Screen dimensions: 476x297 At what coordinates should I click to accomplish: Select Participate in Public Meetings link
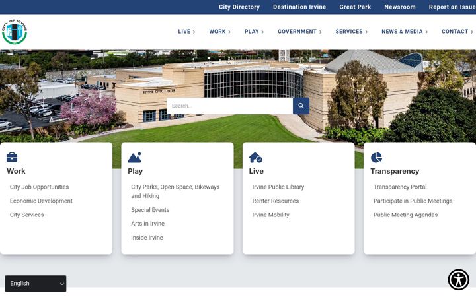pos(413,201)
